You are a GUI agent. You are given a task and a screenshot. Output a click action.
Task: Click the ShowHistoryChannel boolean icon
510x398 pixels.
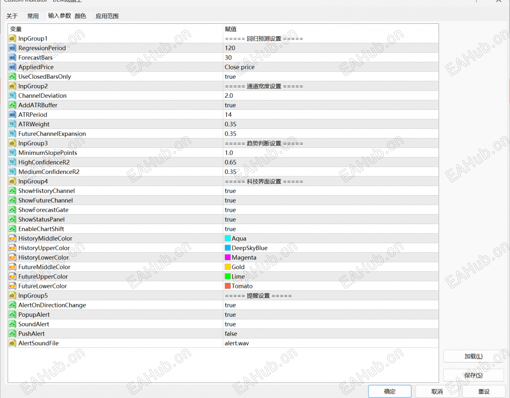pos(12,191)
